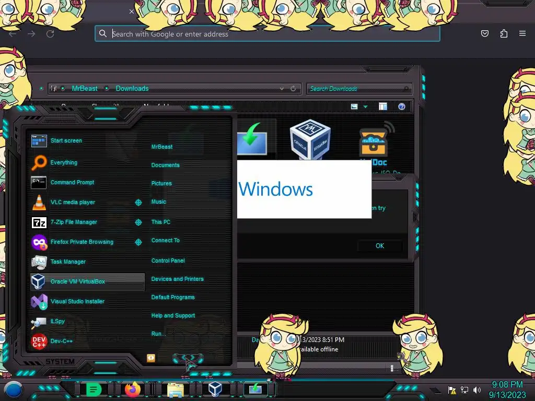Click the Start orb button on the taskbar
This screenshot has height=401, width=535.
tap(13, 390)
